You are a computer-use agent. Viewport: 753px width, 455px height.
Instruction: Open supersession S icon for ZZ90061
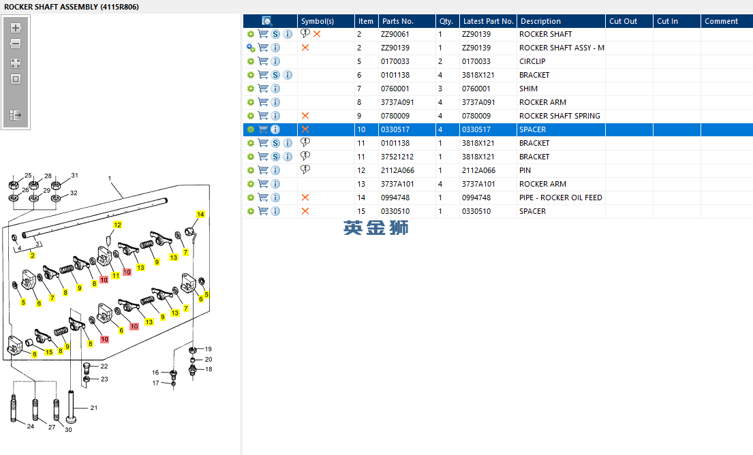point(275,34)
